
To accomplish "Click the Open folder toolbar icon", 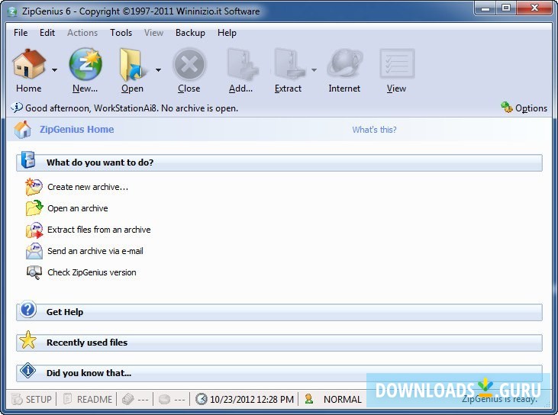I will point(132,64).
